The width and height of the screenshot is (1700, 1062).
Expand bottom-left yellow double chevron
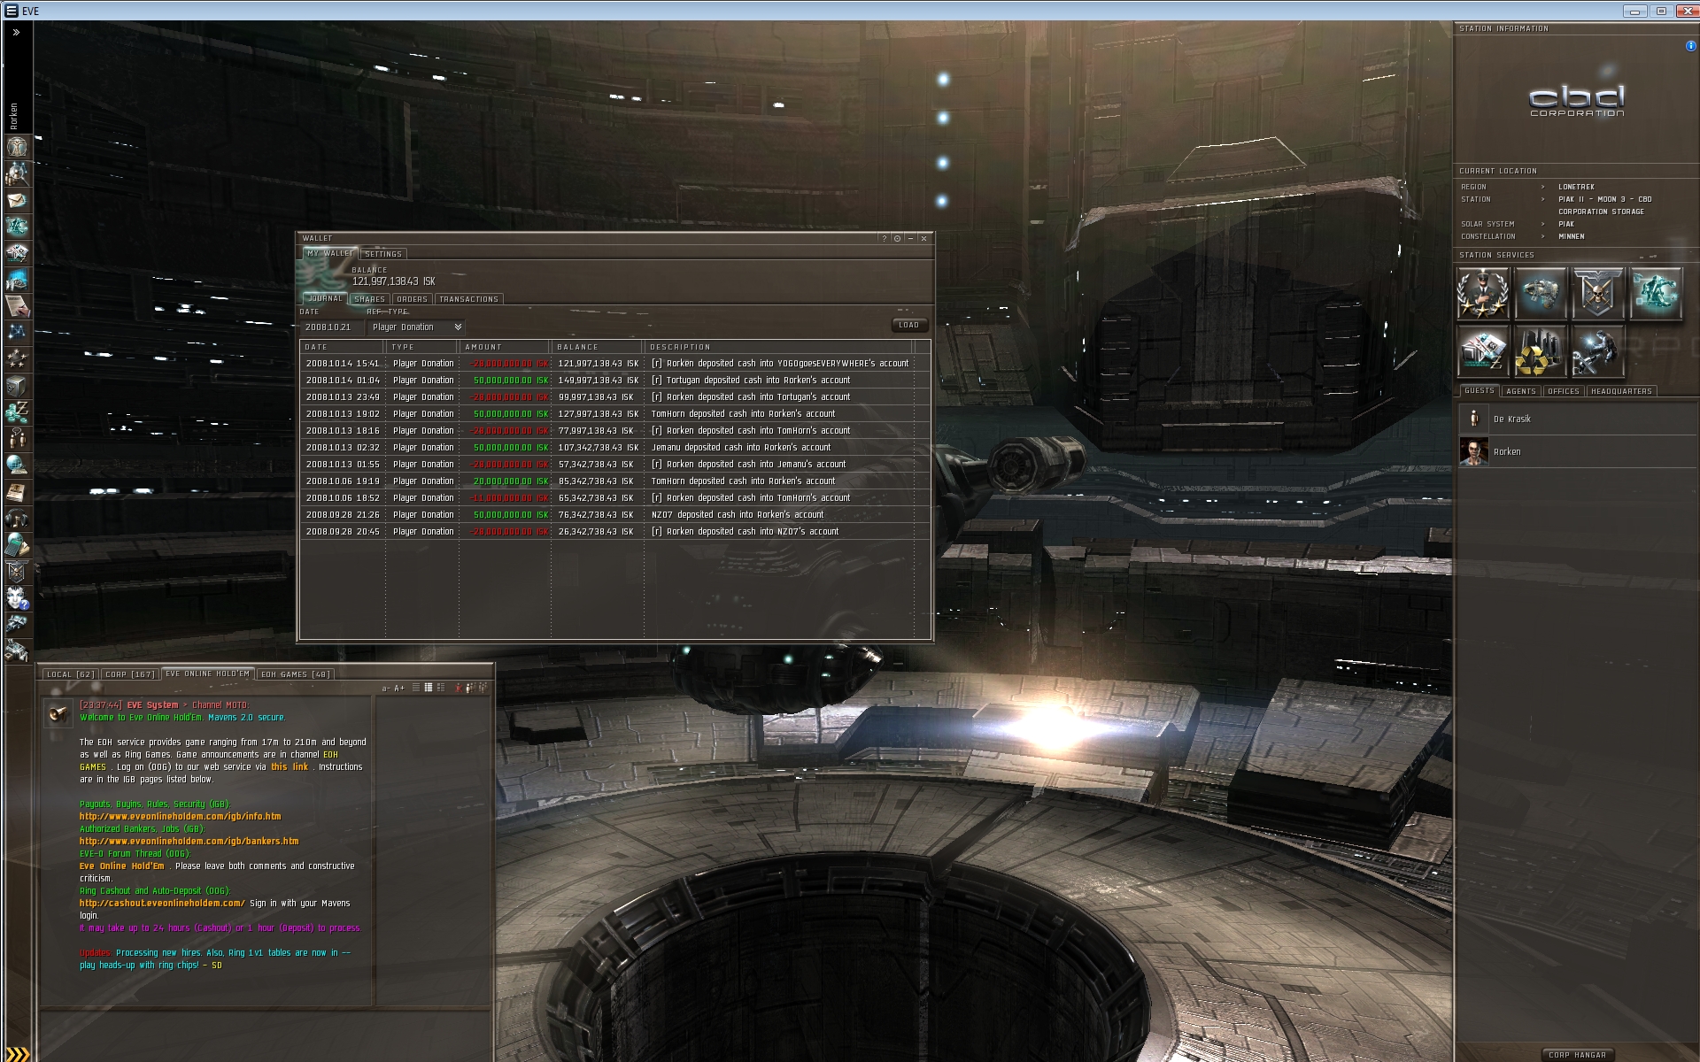tap(16, 1053)
